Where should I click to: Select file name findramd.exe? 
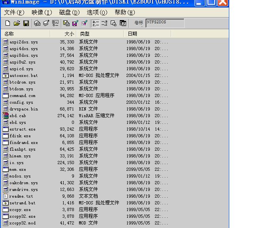(24, 143)
